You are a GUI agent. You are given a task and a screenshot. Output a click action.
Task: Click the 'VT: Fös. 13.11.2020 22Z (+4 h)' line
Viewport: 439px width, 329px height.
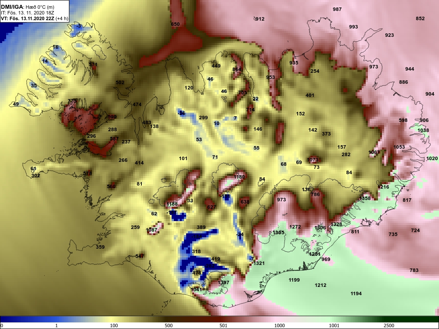pos(33,19)
